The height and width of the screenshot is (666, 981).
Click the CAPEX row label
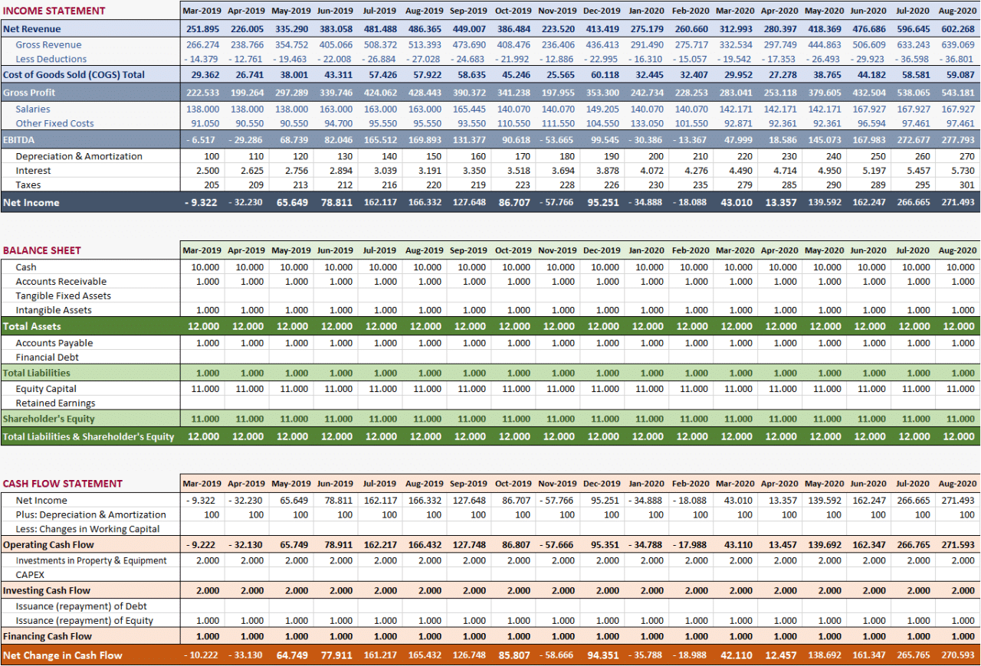tap(30, 575)
